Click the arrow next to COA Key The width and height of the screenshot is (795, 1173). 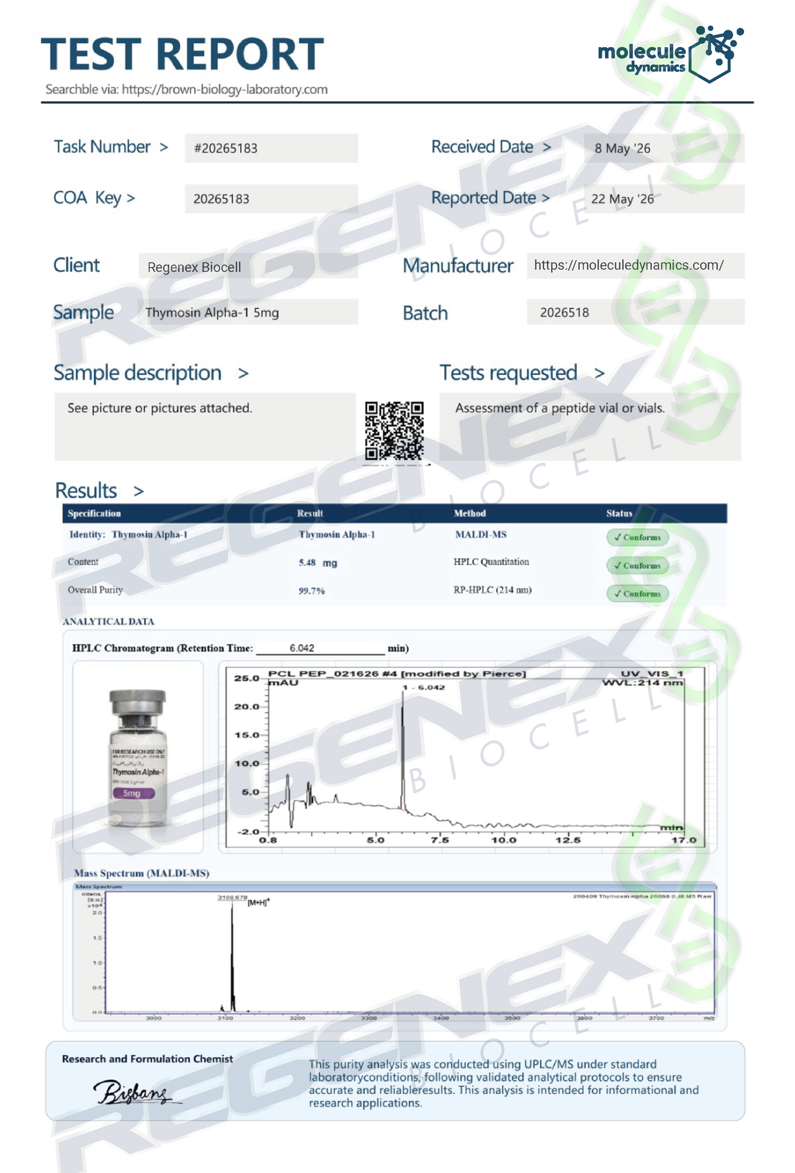(x=131, y=198)
